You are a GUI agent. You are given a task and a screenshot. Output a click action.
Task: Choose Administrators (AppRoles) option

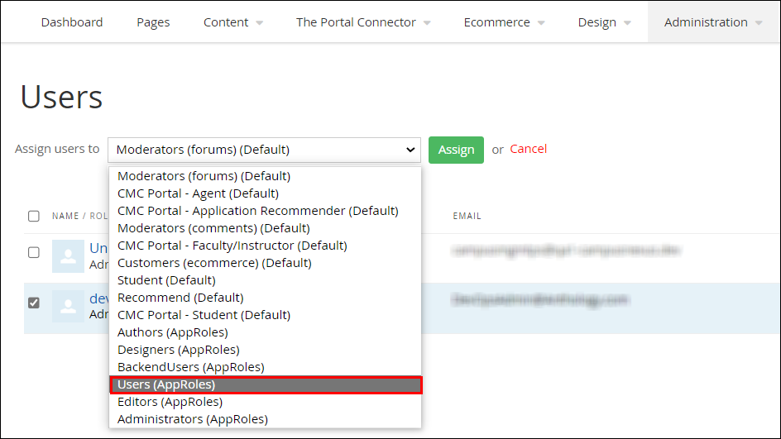[x=193, y=419]
